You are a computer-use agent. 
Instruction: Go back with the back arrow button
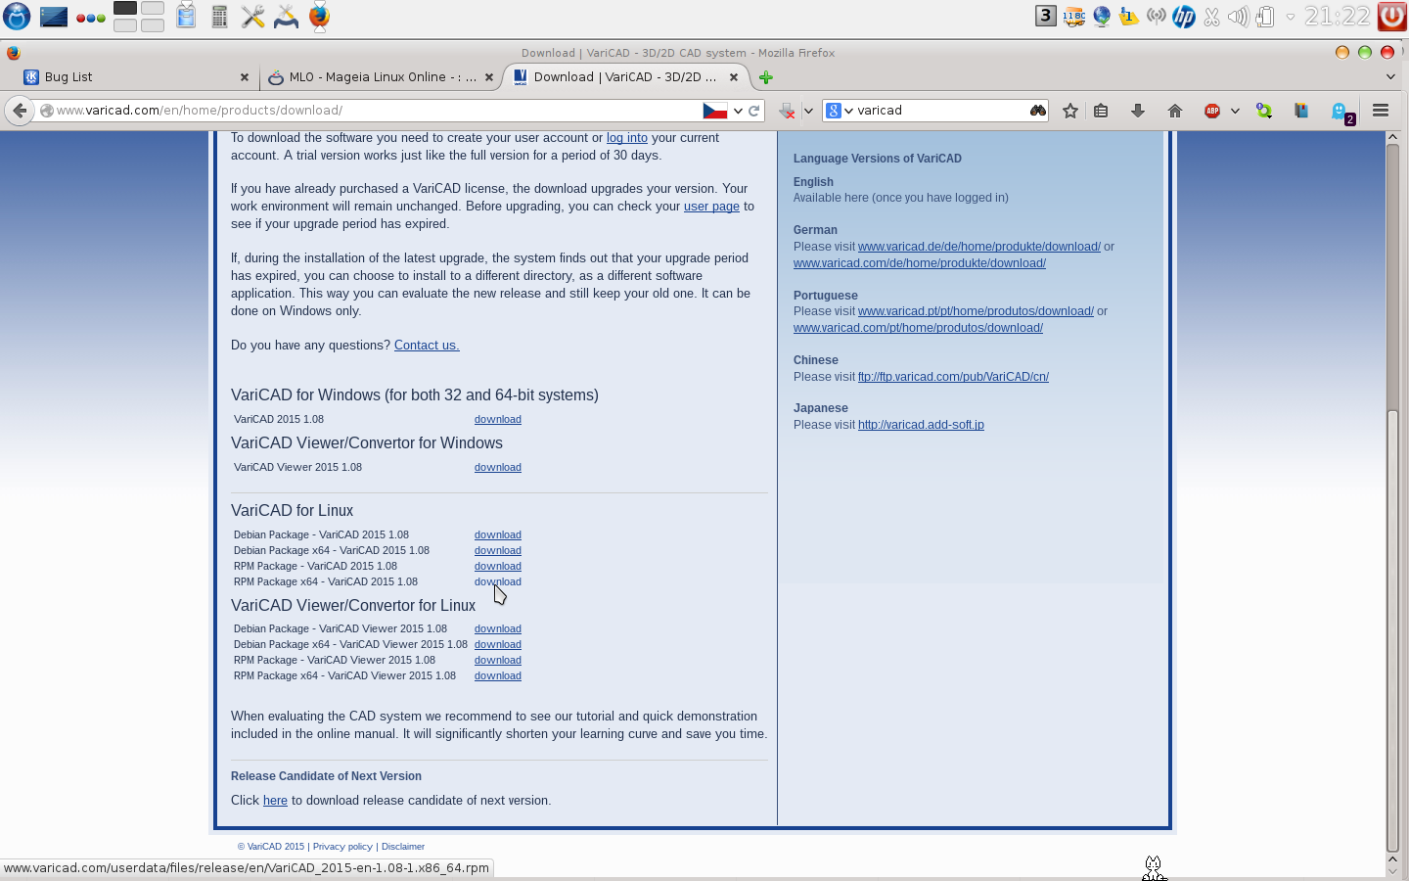pyautogui.click(x=20, y=111)
